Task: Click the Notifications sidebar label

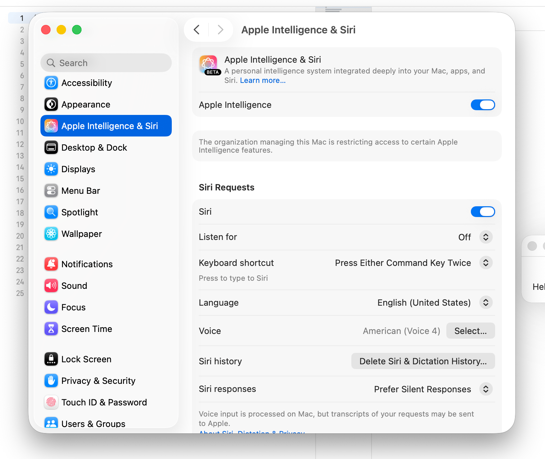Action: pyautogui.click(x=87, y=264)
